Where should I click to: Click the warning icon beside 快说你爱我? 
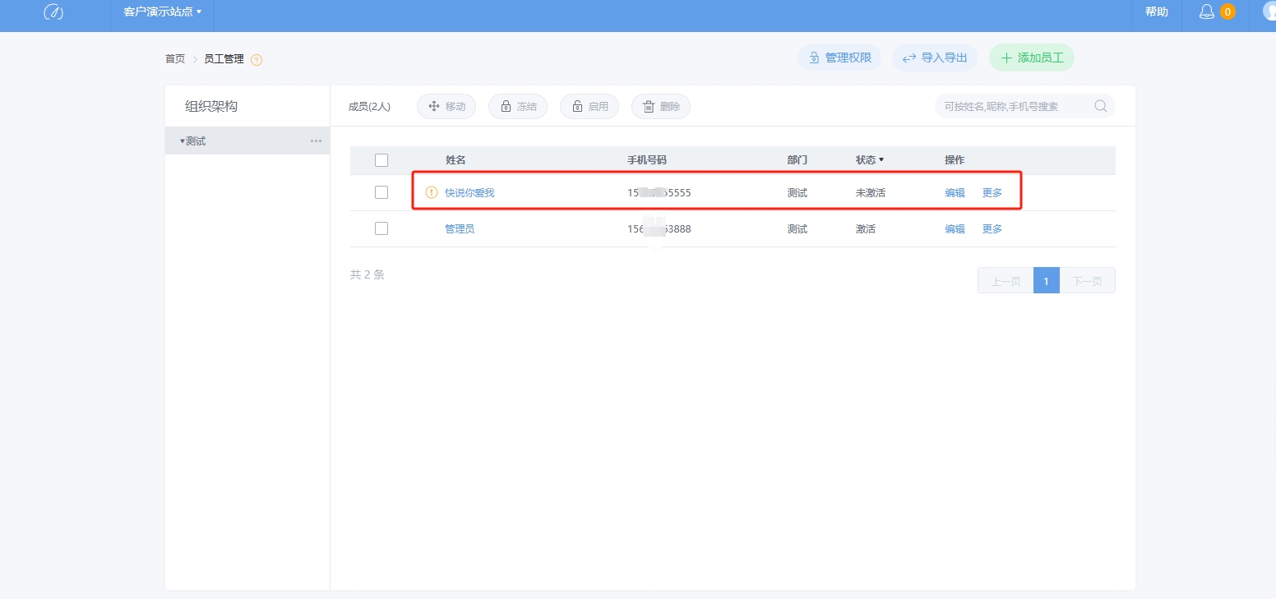[431, 193]
